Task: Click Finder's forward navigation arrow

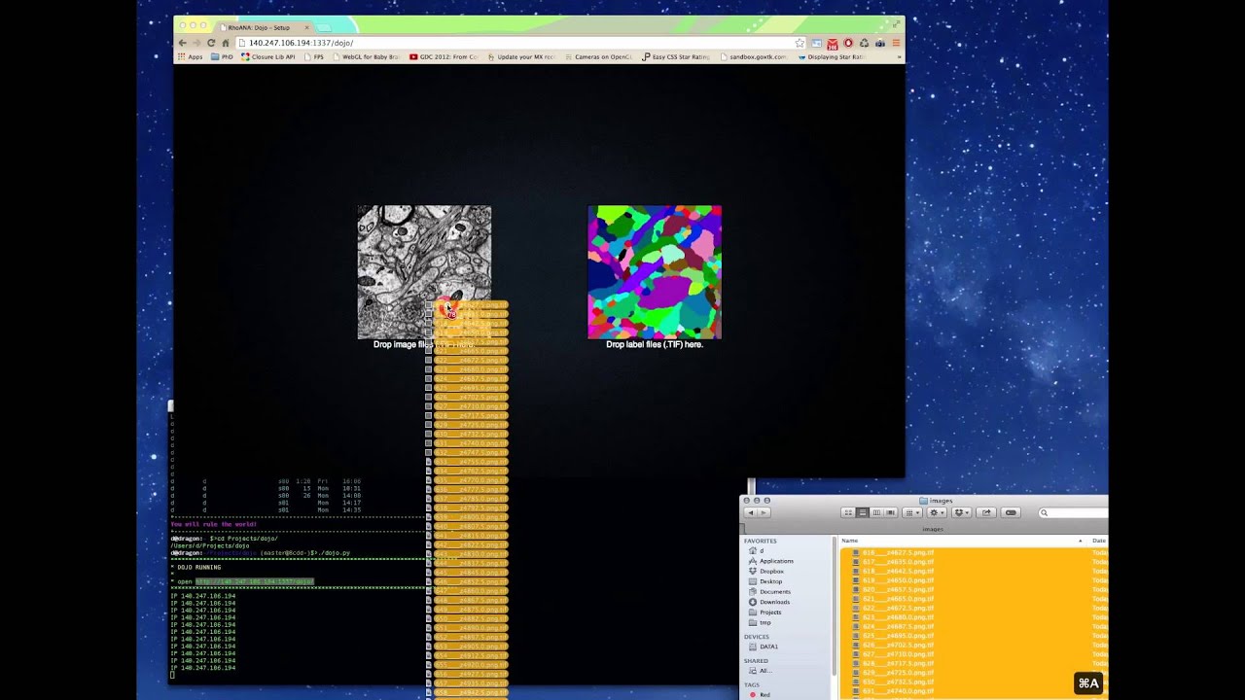Action: click(764, 512)
